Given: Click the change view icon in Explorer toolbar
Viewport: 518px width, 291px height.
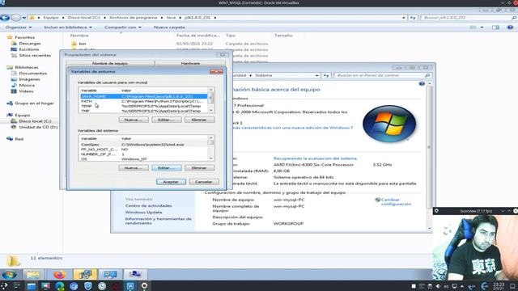Looking at the screenshot, I should pyautogui.click(x=473, y=27).
